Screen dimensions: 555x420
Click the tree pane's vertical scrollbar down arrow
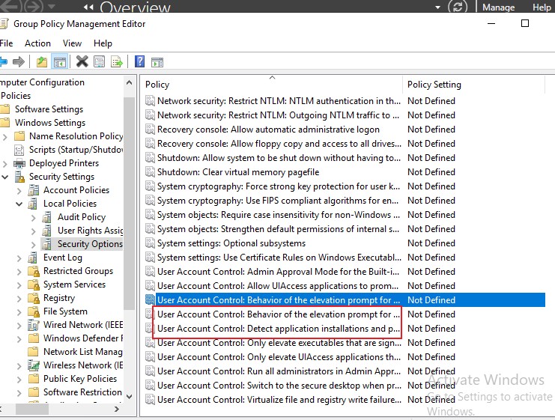tap(129, 397)
